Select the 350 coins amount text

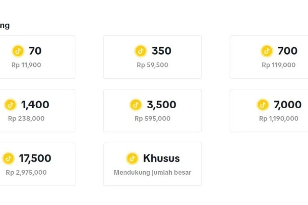161,51
